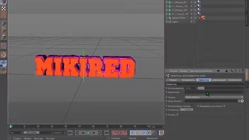Open the middle menu in attributes panel
The width and height of the screenshot is (249, 140).
pos(183,71)
